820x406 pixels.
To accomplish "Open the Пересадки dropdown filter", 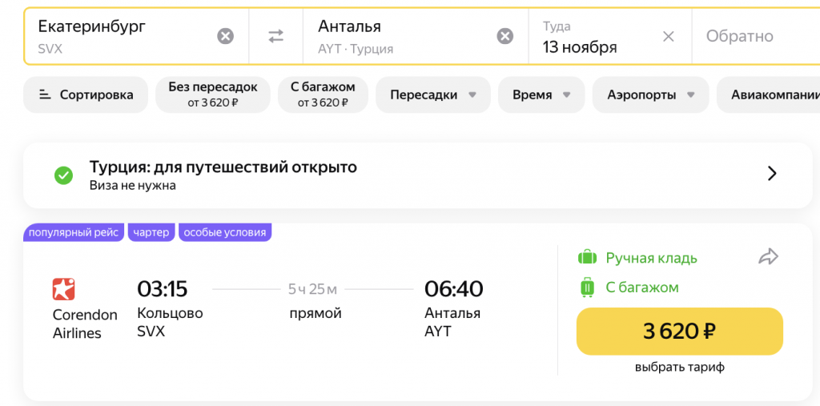I will [x=432, y=94].
